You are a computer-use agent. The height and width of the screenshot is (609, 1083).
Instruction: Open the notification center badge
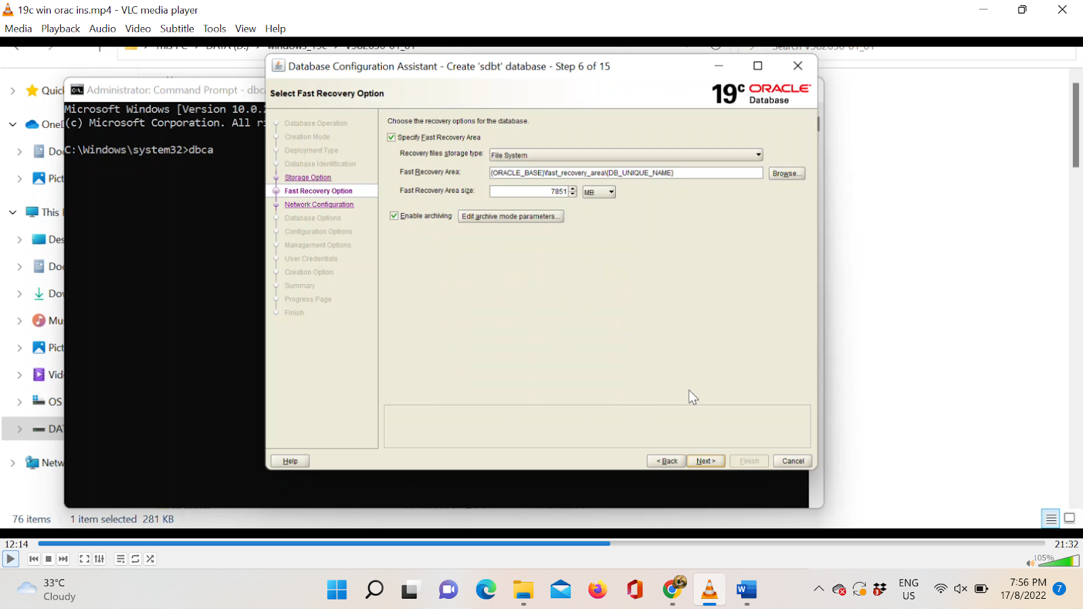pos(1059,589)
